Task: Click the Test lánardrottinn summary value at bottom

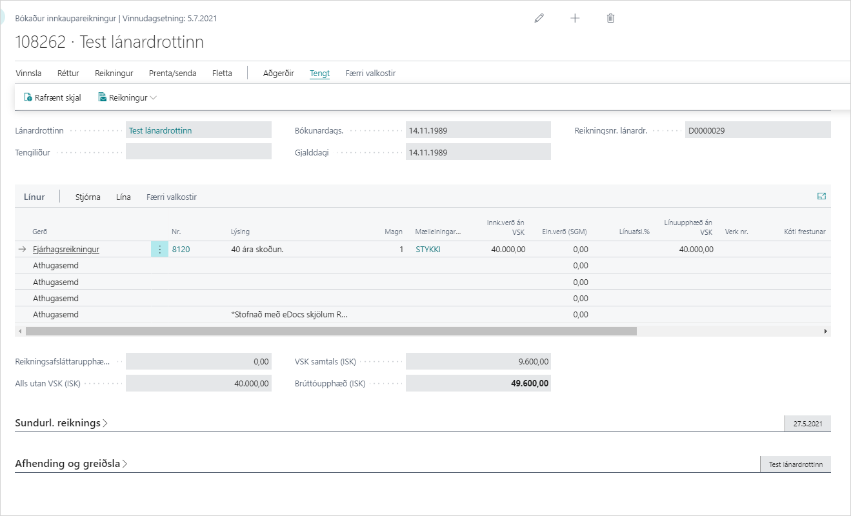Action: click(x=796, y=464)
